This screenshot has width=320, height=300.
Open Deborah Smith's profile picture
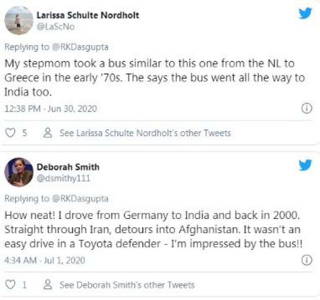[19, 172]
